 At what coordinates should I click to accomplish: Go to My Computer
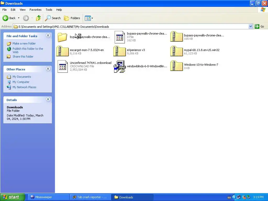[21, 82]
